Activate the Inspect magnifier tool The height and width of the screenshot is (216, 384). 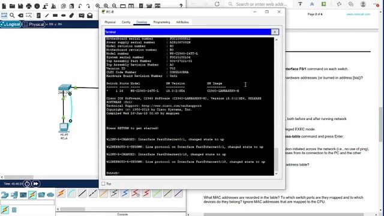click(x=12, y=16)
